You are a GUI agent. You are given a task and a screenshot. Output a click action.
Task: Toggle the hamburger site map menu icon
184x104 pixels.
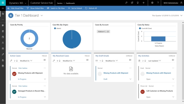click(3, 8)
